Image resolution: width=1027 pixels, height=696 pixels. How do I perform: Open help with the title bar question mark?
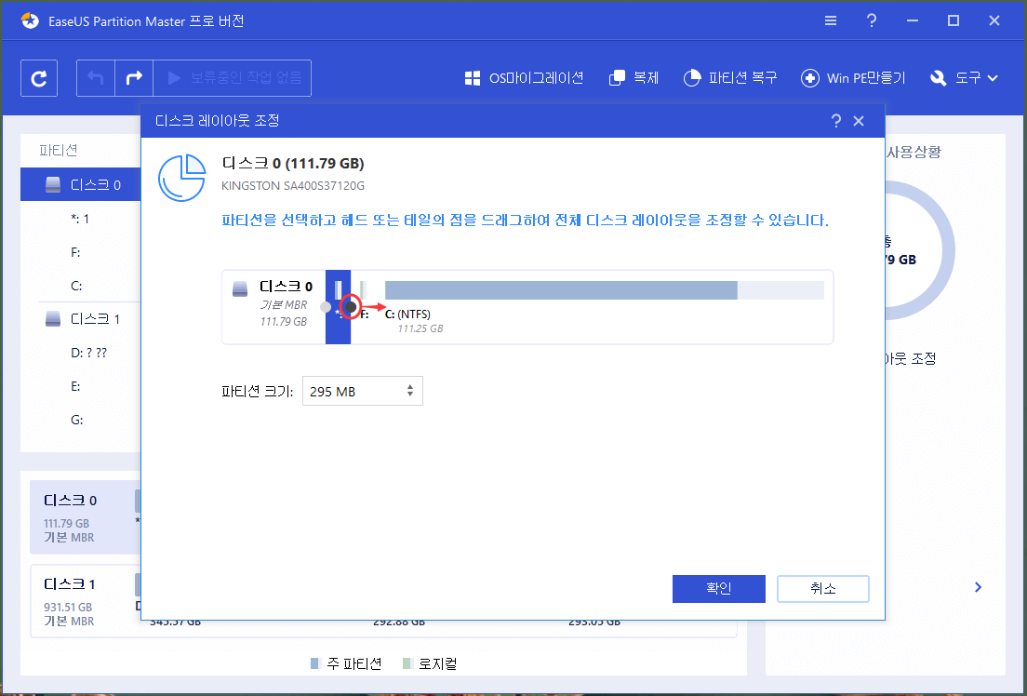(x=871, y=20)
